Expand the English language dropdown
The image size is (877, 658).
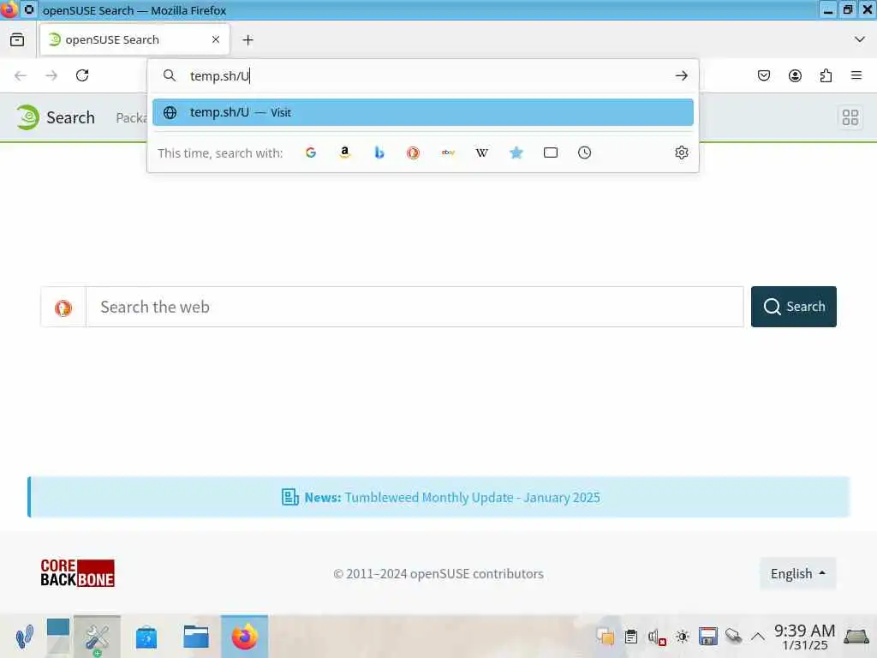click(x=797, y=573)
